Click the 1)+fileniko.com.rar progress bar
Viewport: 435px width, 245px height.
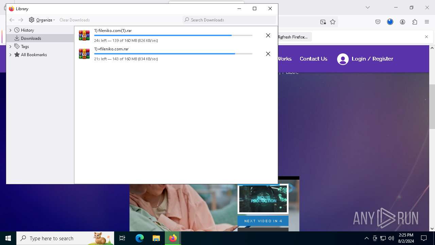point(173,54)
